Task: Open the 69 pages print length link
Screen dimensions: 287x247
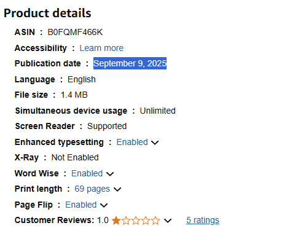Action: 92,189
